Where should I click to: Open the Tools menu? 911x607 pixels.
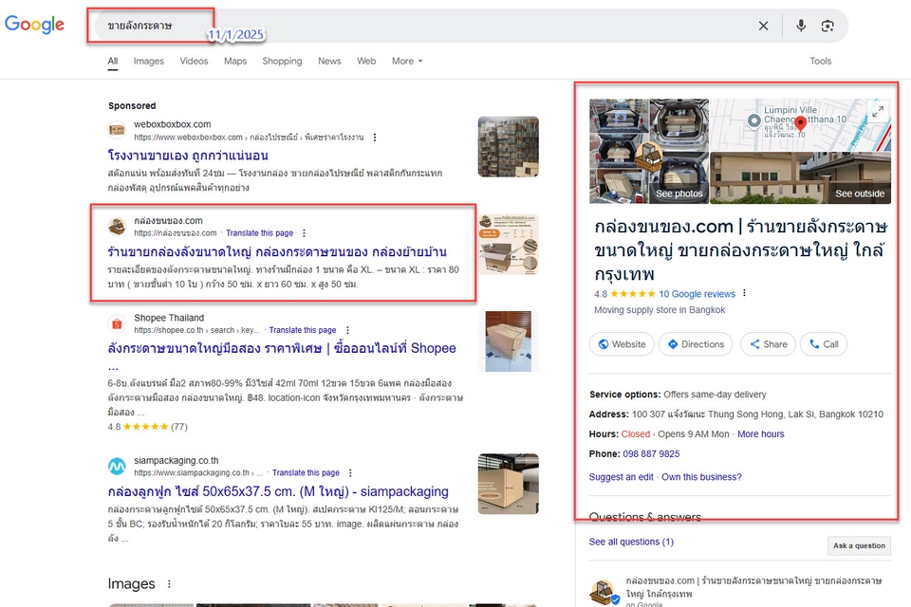820,61
